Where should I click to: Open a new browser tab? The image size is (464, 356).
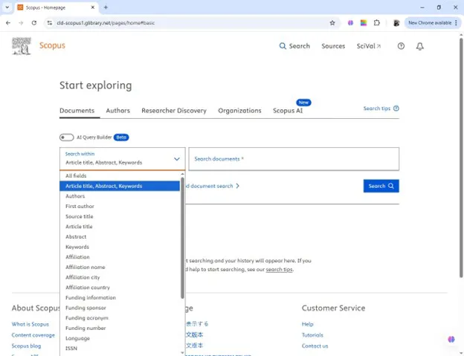(106, 7)
